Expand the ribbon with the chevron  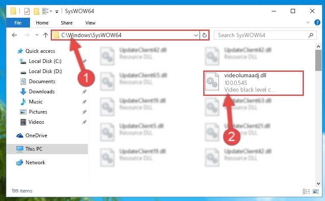coord(308,22)
